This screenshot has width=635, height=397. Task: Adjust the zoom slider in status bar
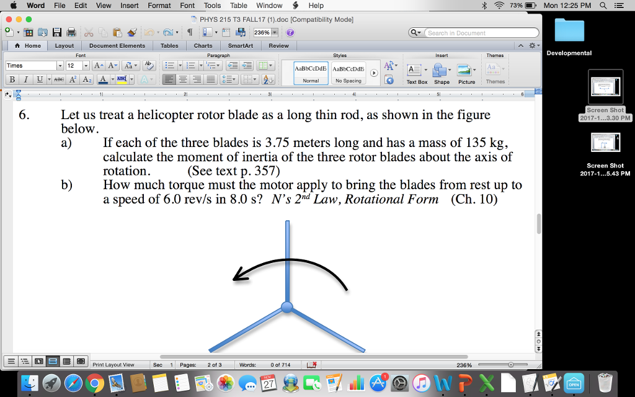tap(510, 365)
